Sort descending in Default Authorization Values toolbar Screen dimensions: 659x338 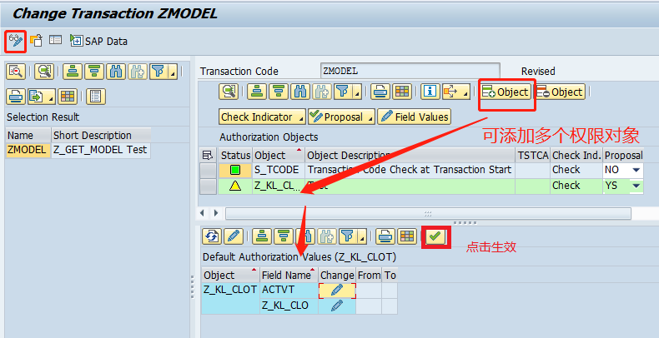[x=284, y=236]
